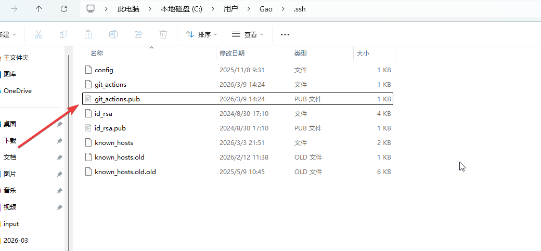Viewport: 541px width, 251px height.
Task: Click the share icon in toolbar
Action: click(x=138, y=34)
